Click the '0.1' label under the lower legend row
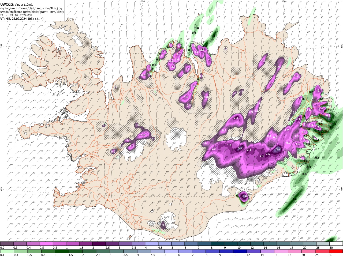 coord(2,255)
